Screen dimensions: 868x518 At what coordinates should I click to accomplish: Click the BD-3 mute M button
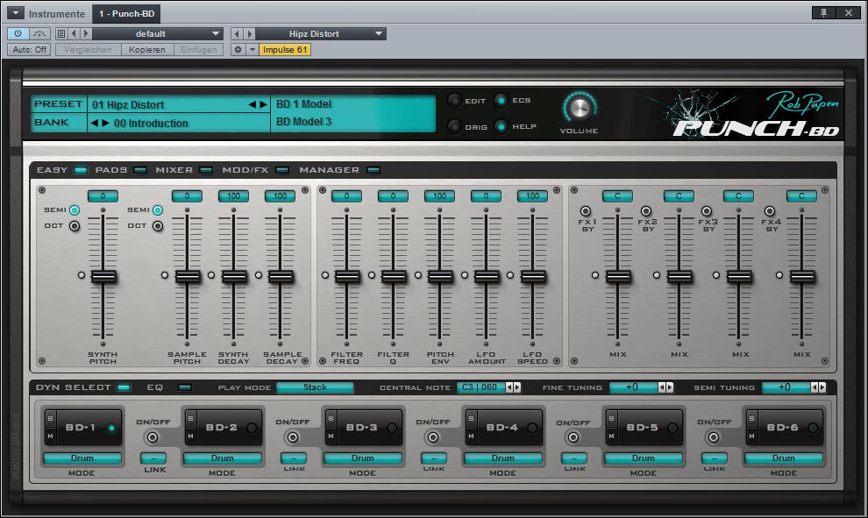[331, 436]
